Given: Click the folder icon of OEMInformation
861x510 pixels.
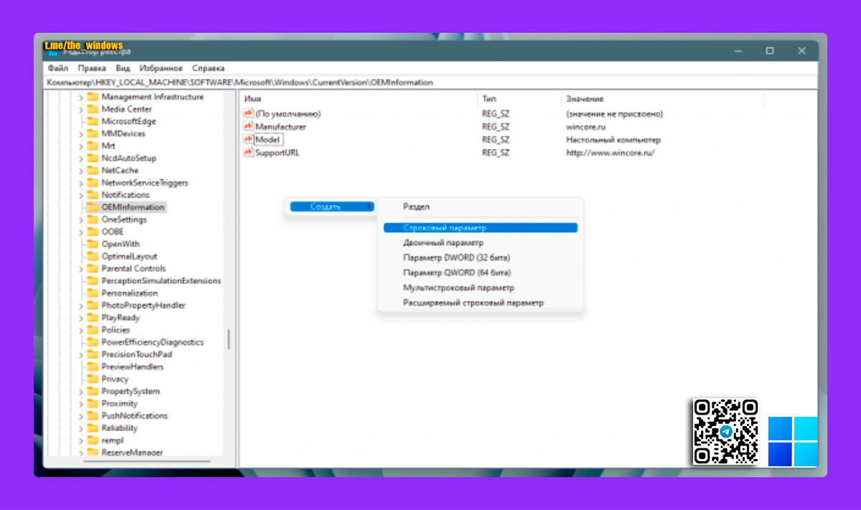Looking at the screenshot, I should (93, 207).
